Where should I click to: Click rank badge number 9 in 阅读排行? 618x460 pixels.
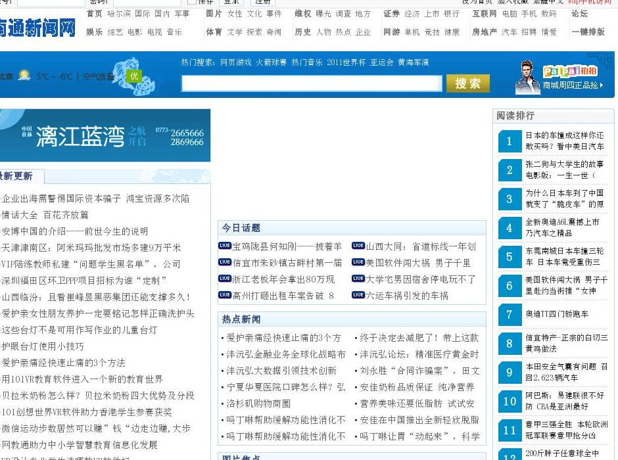point(510,372)
